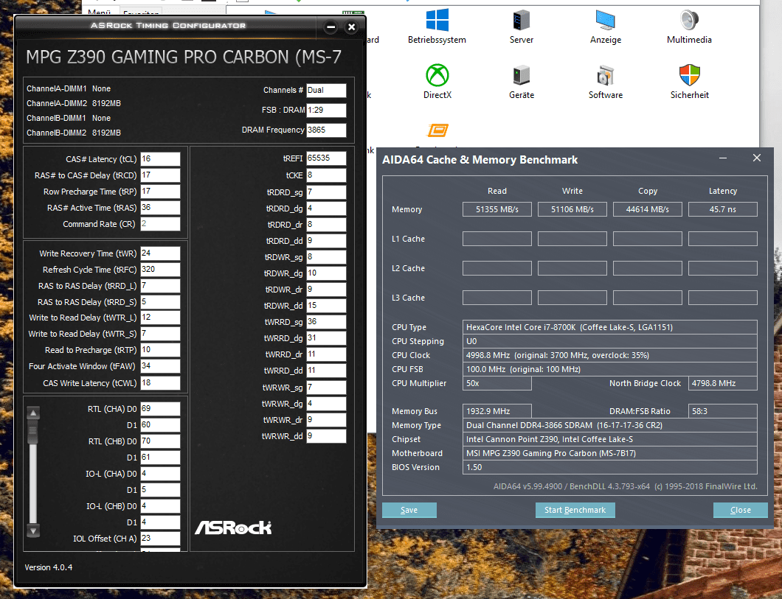
Task: Click the RTL (CHB) D0 field
Action: coord(160,441)
